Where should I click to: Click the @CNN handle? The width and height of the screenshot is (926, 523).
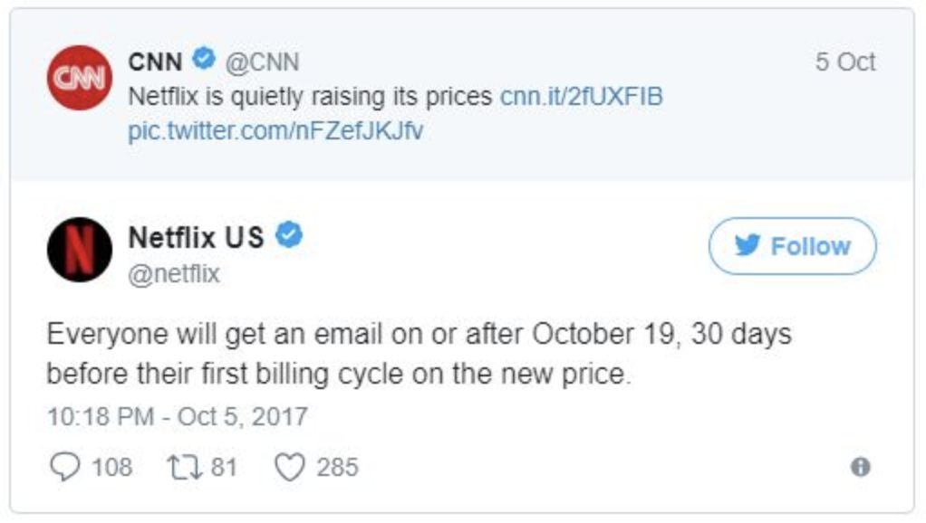(261, 62)
